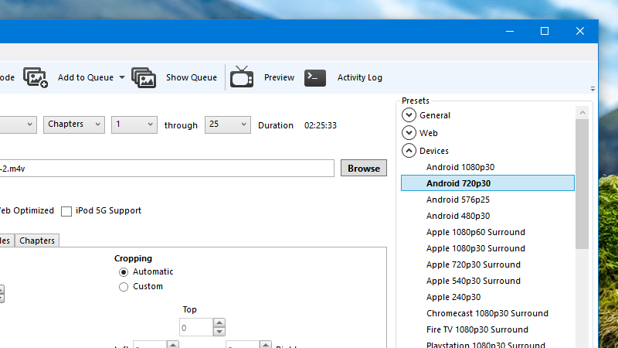The image size is (618, 348).
Task: Select Automatic cropping radio button
Action: pyautogui.click(x=124, y=272)
